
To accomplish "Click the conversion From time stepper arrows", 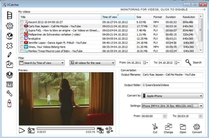I will (x=165, y=116).
